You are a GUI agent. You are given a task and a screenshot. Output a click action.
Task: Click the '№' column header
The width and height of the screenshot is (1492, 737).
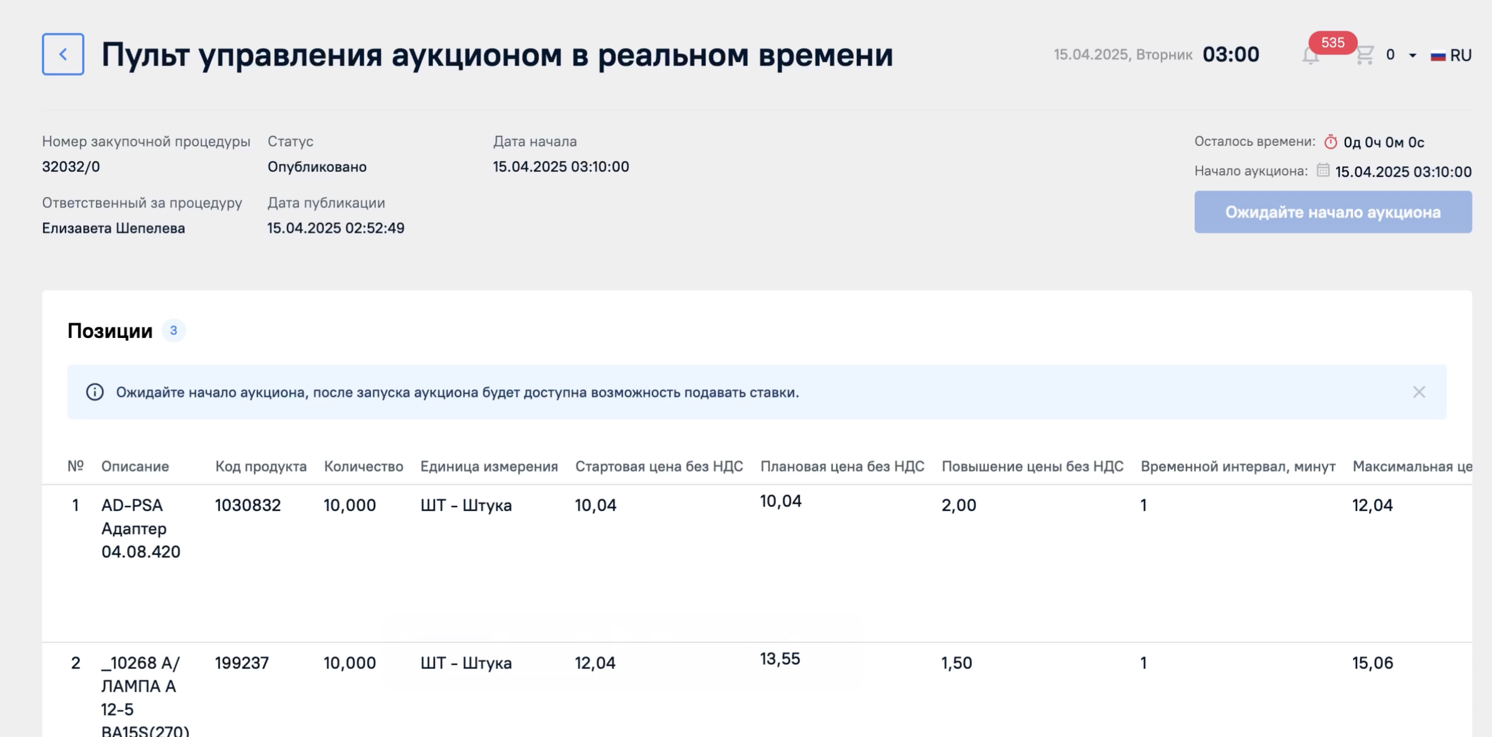[x=75, y=466]
